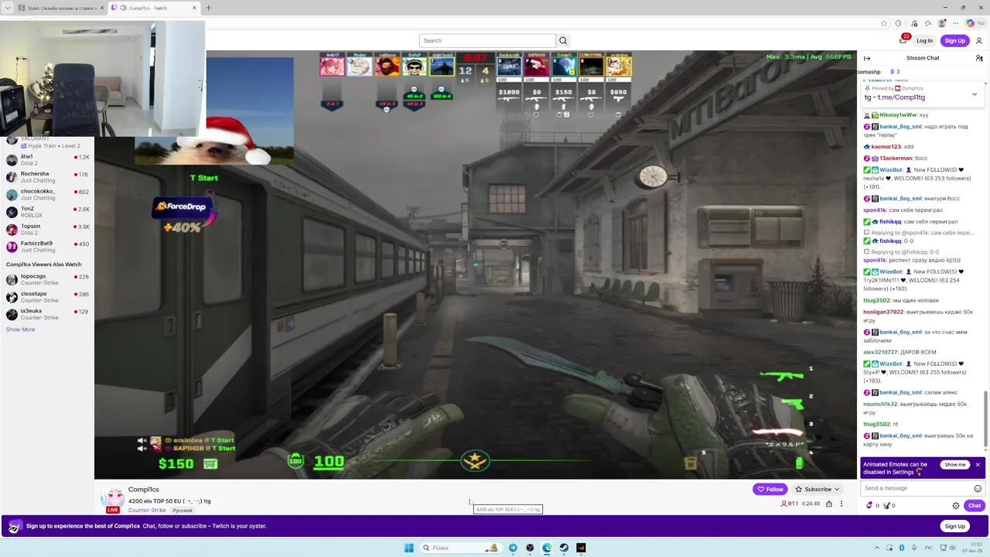Focus the Send a message box

pos(917,488)
